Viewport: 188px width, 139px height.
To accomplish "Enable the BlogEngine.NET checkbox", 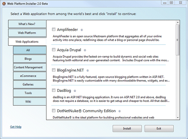I will (54, 70).
